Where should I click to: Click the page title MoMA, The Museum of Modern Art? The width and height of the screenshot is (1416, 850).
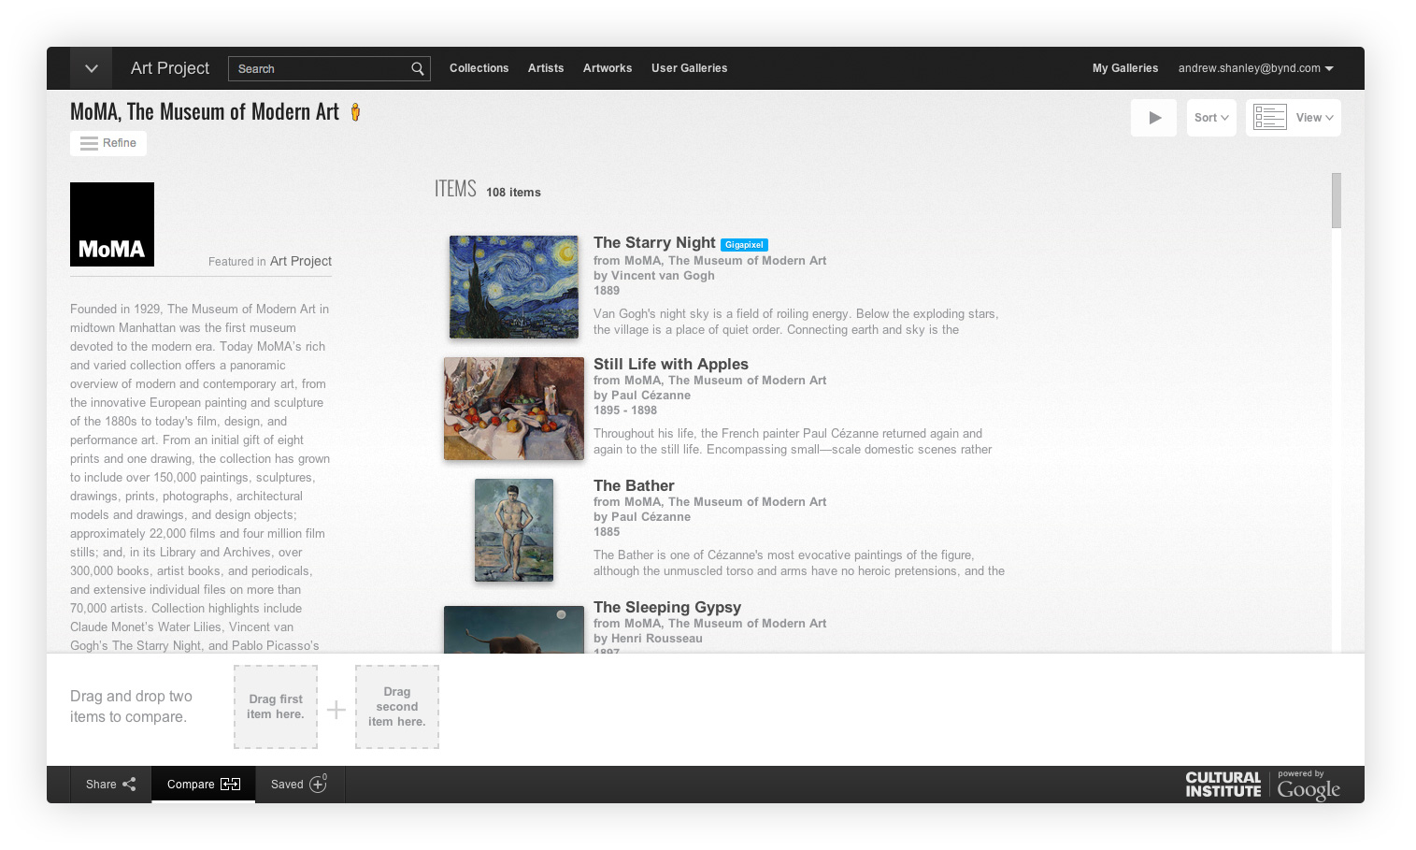coord(205,112)
